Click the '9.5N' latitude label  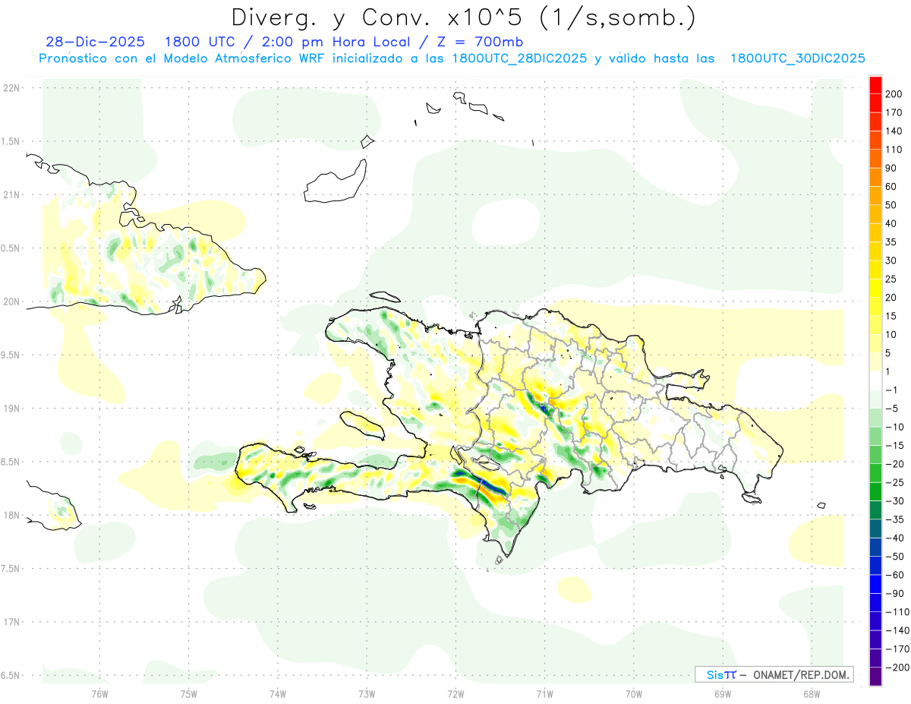point(11,355)
